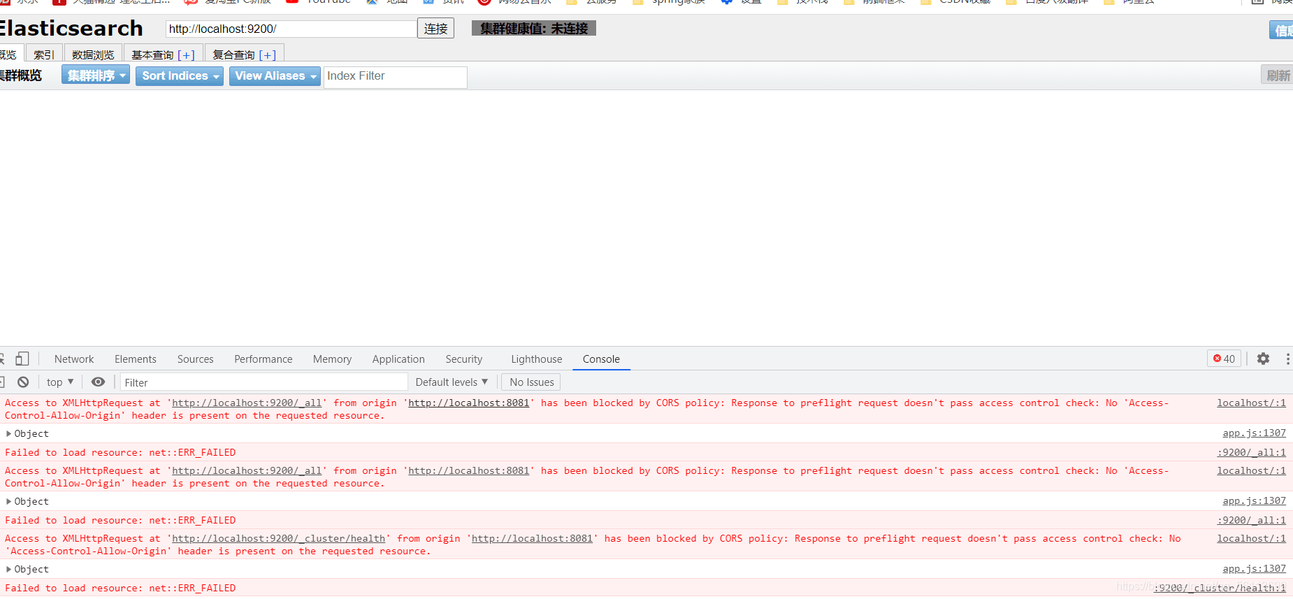Image resolution: width=1293 pixels, height=599 pixels.
Task: Click first 'Failed to load resource' message
Action: click(x=120, y=452)
